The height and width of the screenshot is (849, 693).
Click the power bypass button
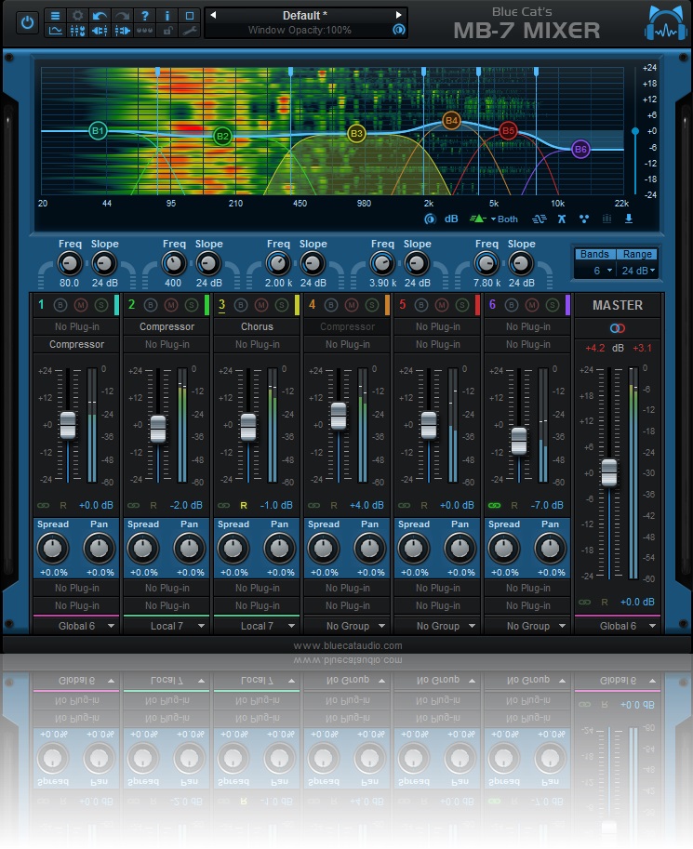[27, 23]
